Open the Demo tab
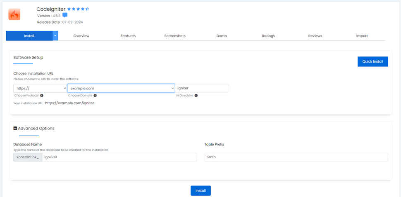Screen dimensions: 401x197 (x=222, y=36)
